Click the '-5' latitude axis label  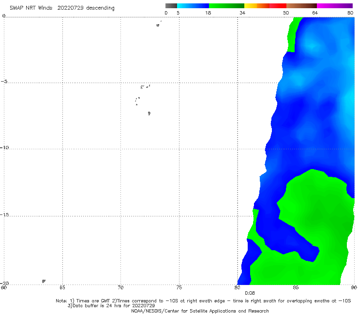click(4, 82)
